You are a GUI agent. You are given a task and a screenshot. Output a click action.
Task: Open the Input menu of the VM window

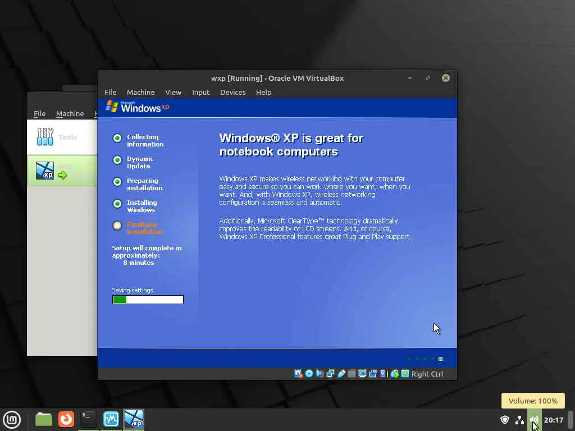[x=200, y=93]
